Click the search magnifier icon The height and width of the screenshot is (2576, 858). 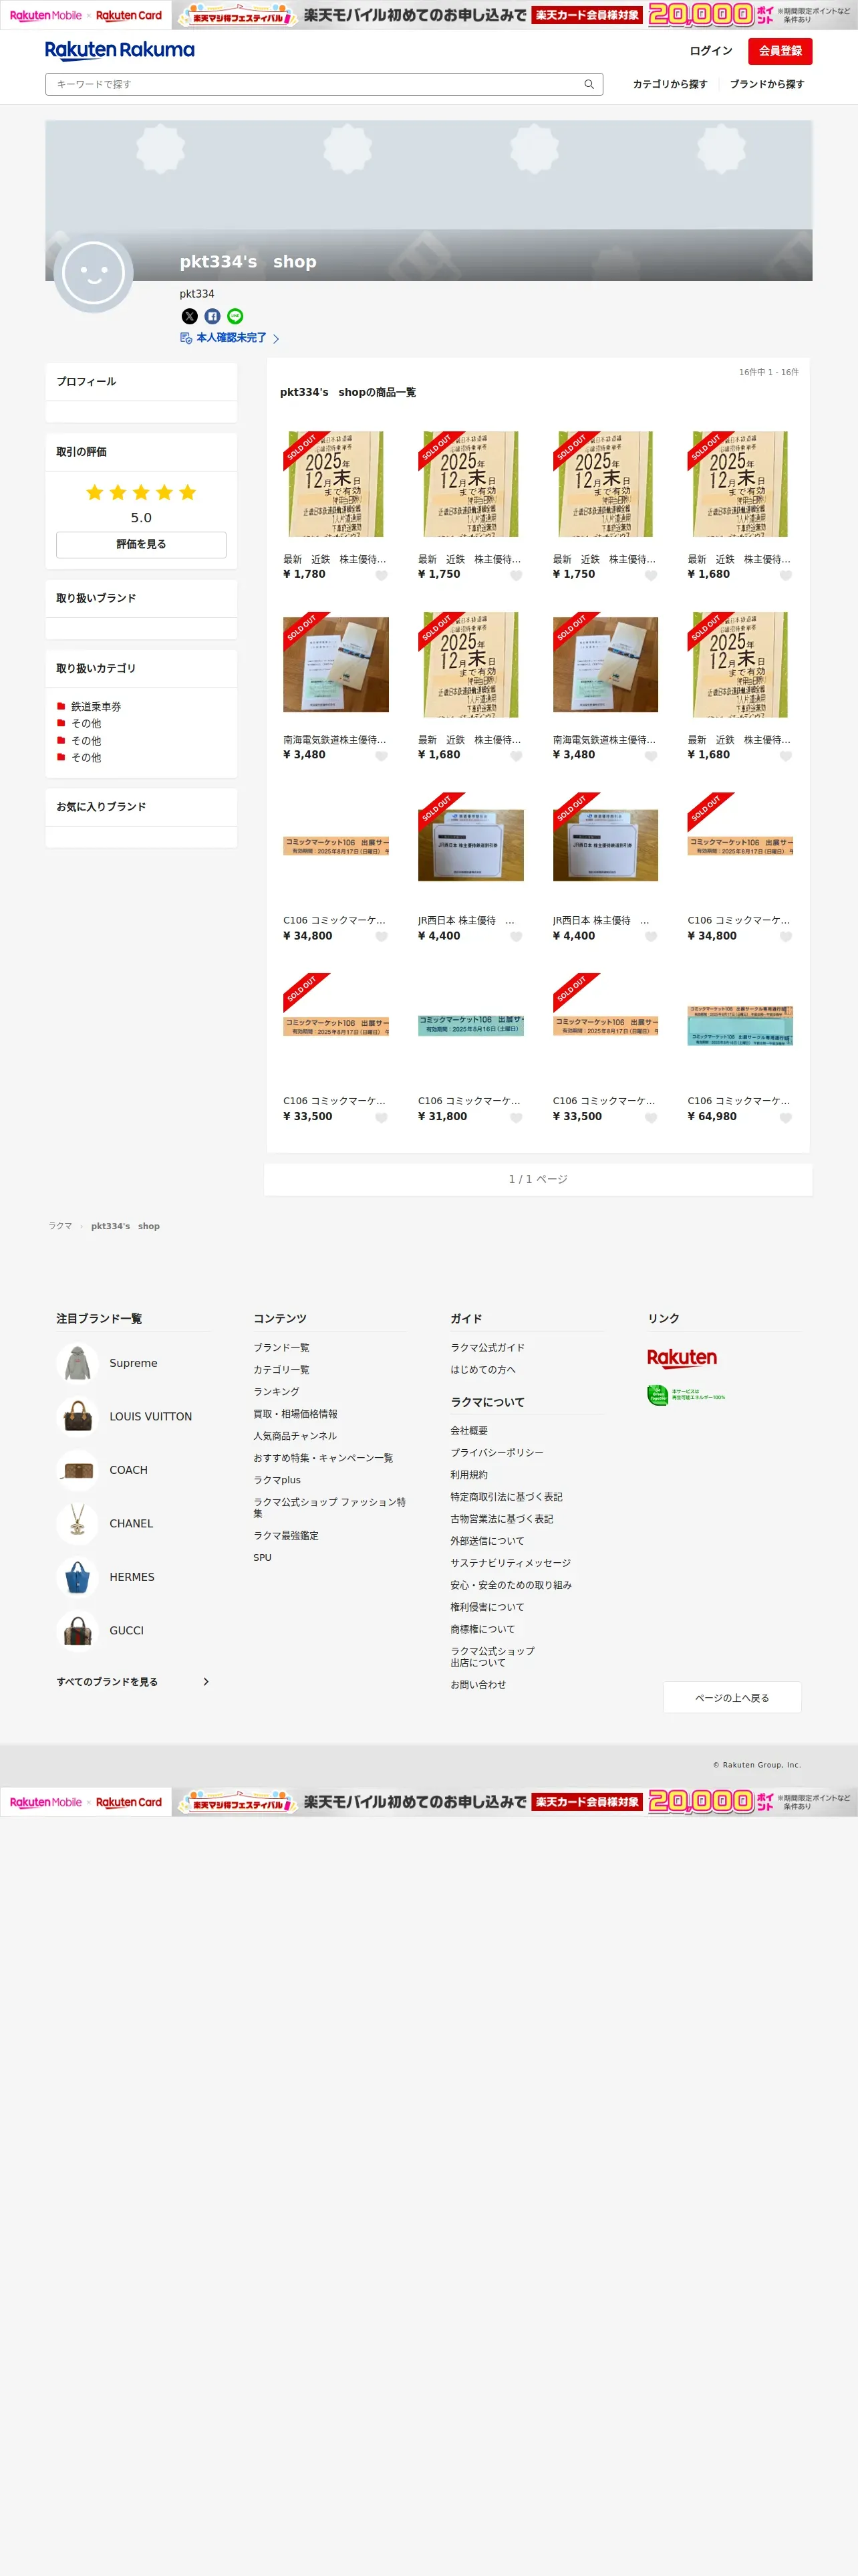(x=588, y=84)
